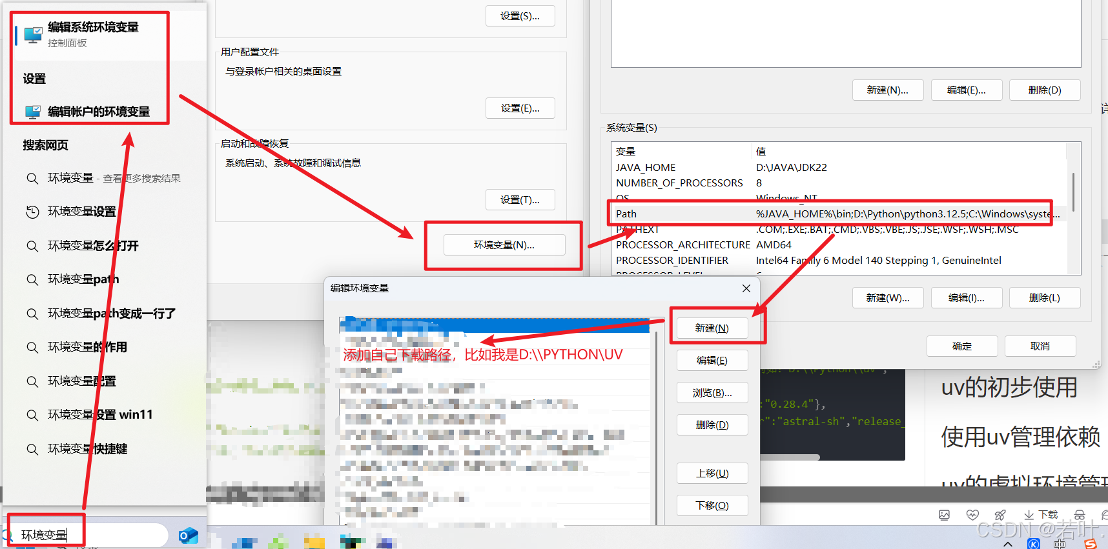Expand the system tray hidden icons chevron
The height and width of the screenshot is (549, 1108).
[1007, 544]
